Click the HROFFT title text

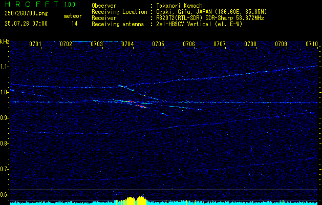[x=31, y=4]
